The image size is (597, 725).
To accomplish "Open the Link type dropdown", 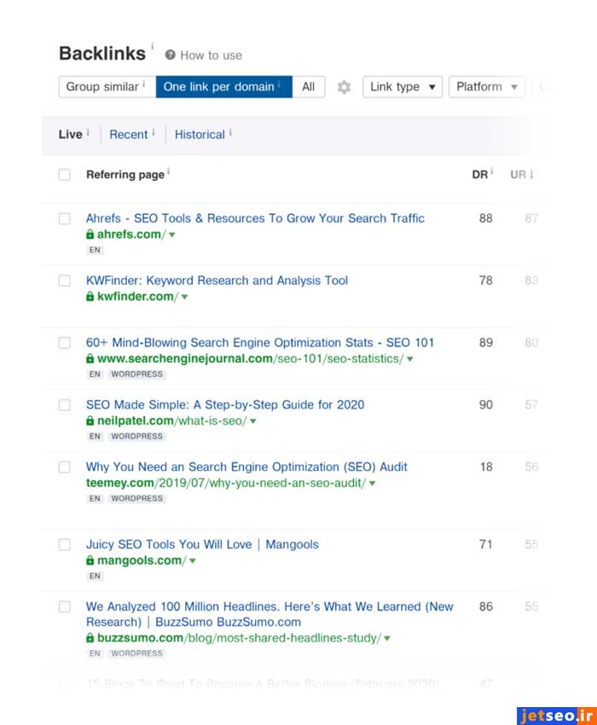I will [x=403, y=87].
